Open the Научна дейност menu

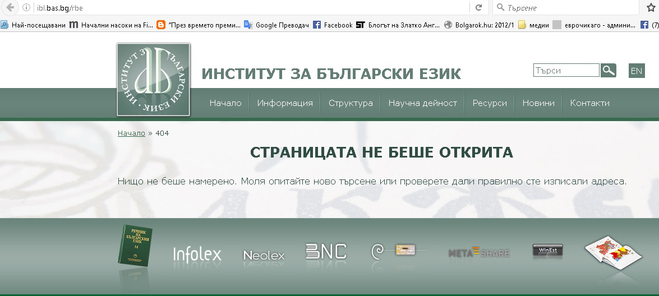click(x=422, y=103)
